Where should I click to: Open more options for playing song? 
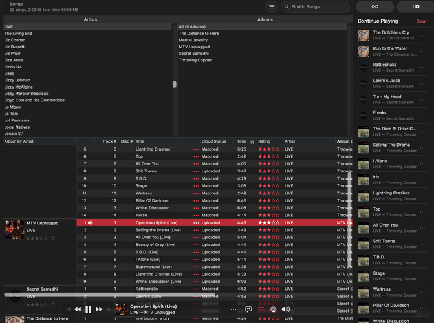[x=233, y=309]
